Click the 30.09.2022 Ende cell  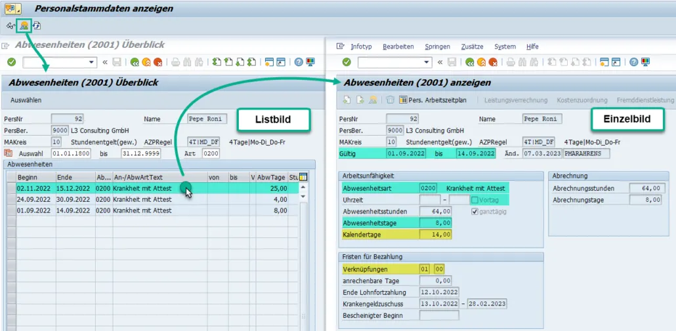click(75, 200)
